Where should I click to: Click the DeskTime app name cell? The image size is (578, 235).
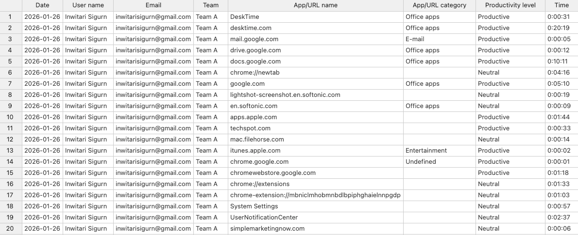coord(316,17)
